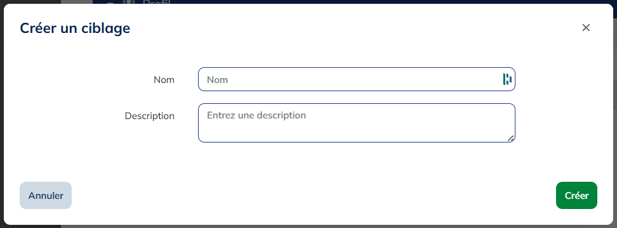Click the gray sidebar strip behind dialog top
617x228 pixels.
click(77, 1)
